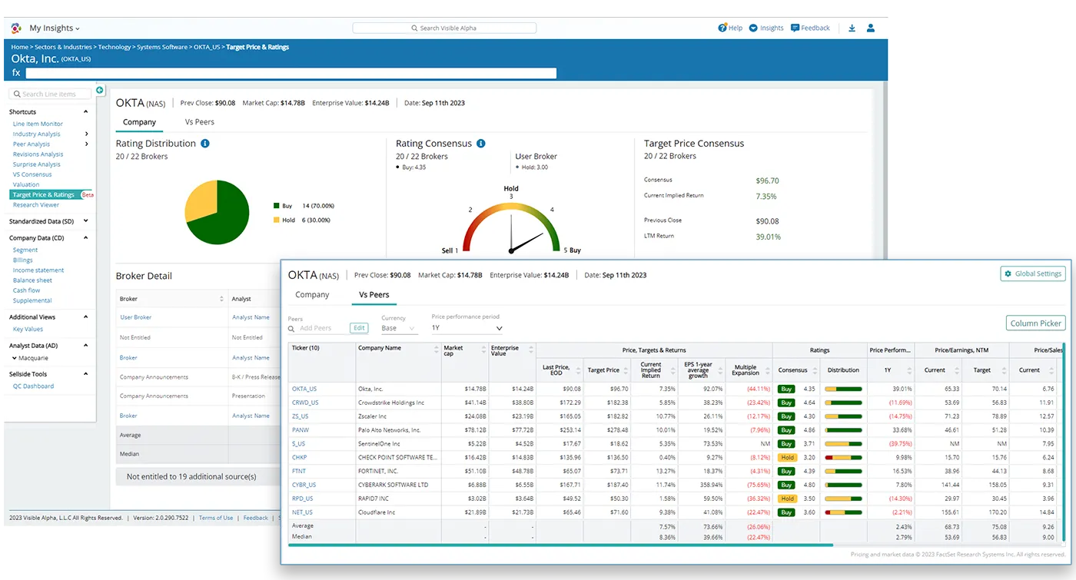Image resolution: width=1076 pixels, height=580 pixels.
Task: Select Company tab in front peers panel
Action: [312, 295]
